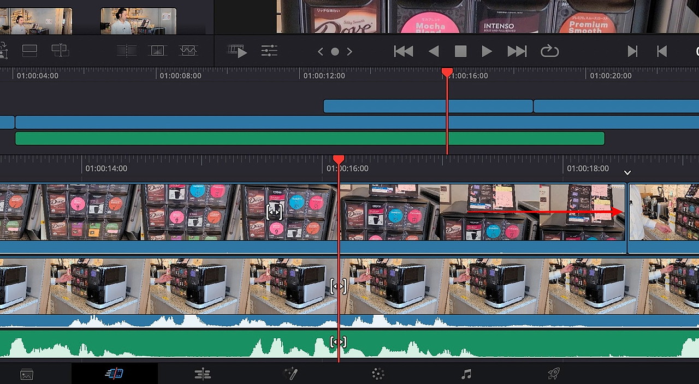Jump to the timeline start
Screen dimensions: 699x384
pos(404,51)
